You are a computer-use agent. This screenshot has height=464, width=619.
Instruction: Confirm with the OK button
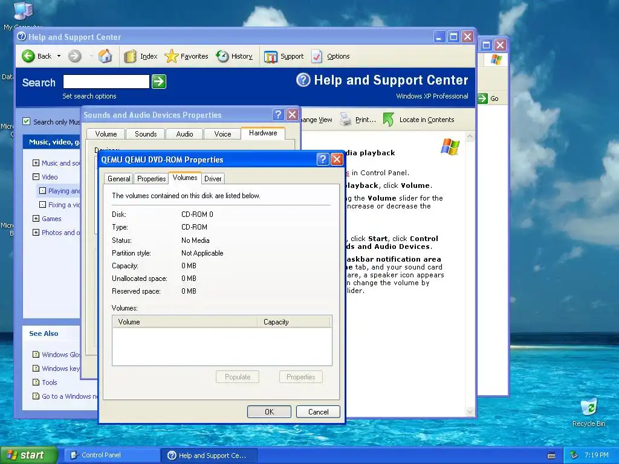269,412
